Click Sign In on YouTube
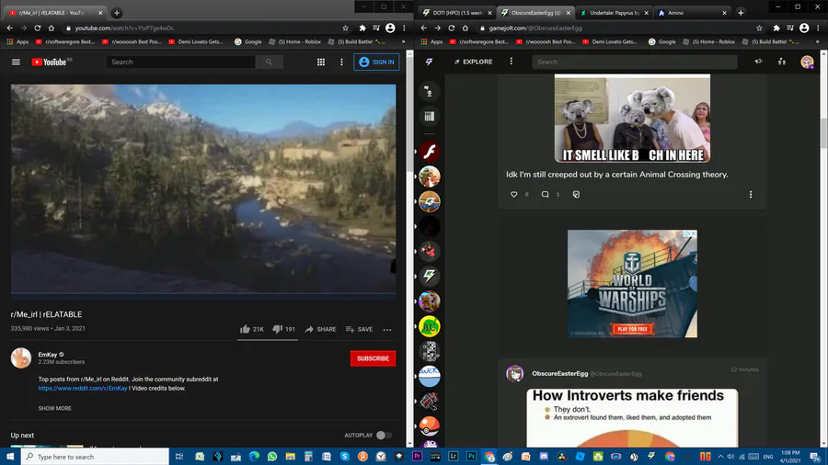The image size is (828, 465). point(376,62)
